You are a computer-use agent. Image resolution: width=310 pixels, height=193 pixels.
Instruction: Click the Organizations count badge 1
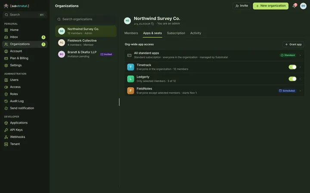pos(43,44)
